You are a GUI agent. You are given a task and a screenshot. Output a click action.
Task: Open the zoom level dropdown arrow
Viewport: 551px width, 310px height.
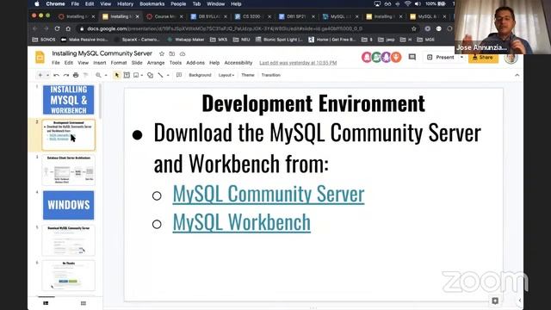(106, 75)
